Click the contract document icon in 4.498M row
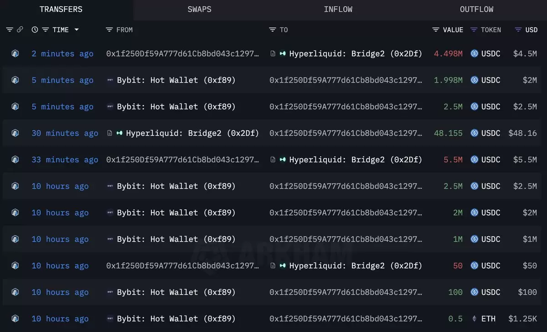This screenshot has height=332, width=547. (x=273, y=53)
